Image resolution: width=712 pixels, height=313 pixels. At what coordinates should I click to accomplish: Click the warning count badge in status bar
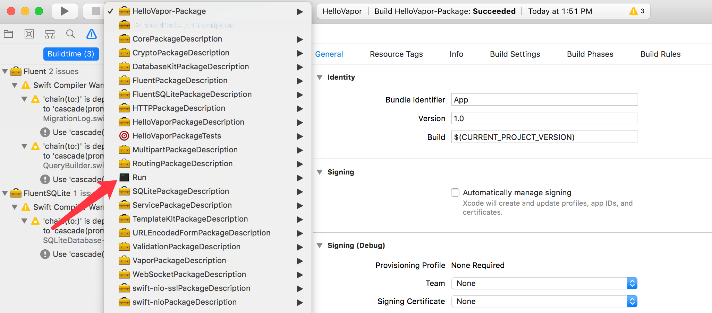tap(637, 11)
